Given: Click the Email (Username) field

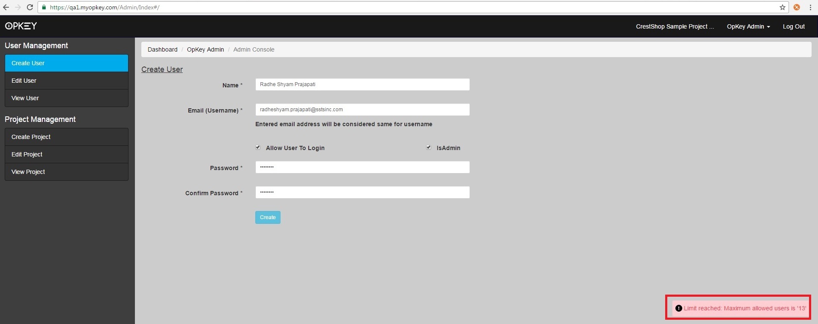Looking at the screenshot, I should coord(362,110).
